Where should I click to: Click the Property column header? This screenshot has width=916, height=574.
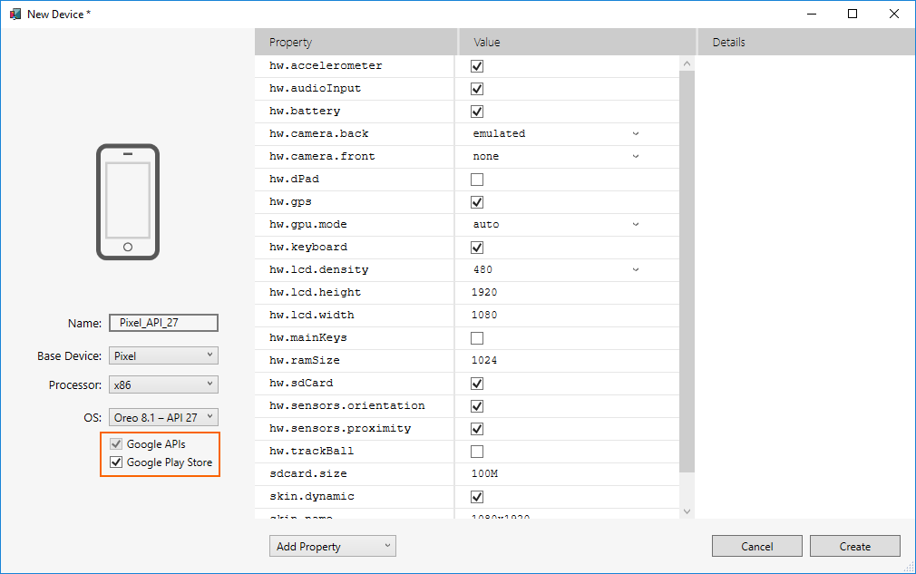356,43
